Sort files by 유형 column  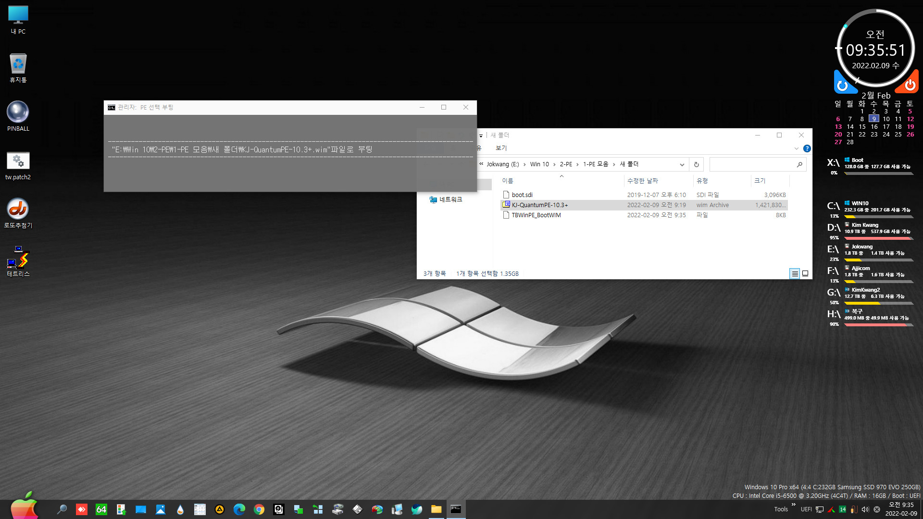tap(722, 181)
